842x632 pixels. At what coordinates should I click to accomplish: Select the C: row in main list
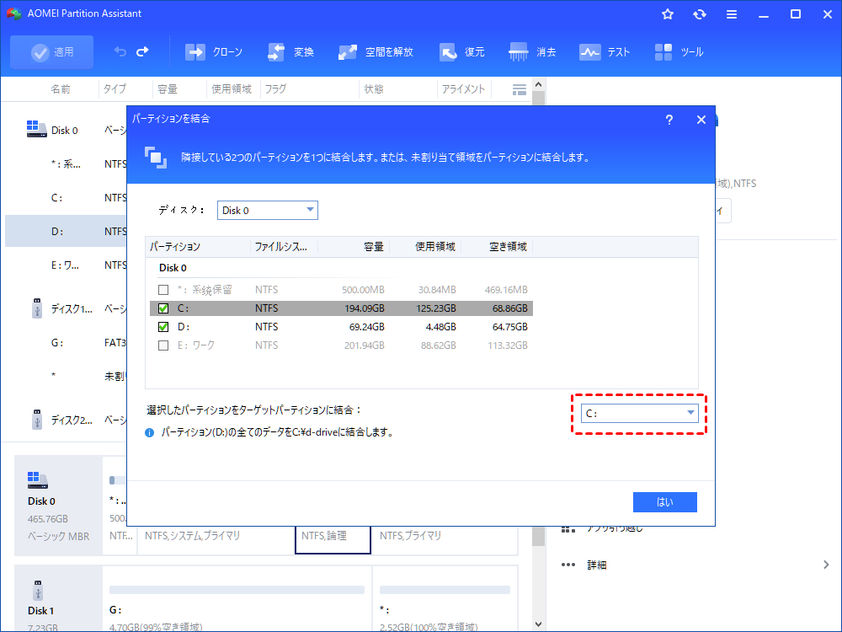click(x=66, y=198)
